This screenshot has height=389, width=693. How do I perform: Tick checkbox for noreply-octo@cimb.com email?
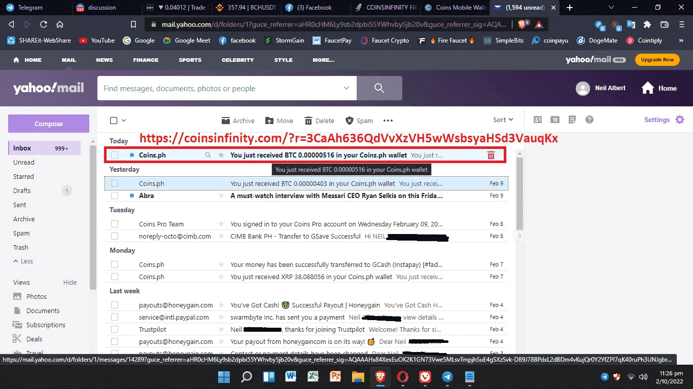click(x=115, y=236)
